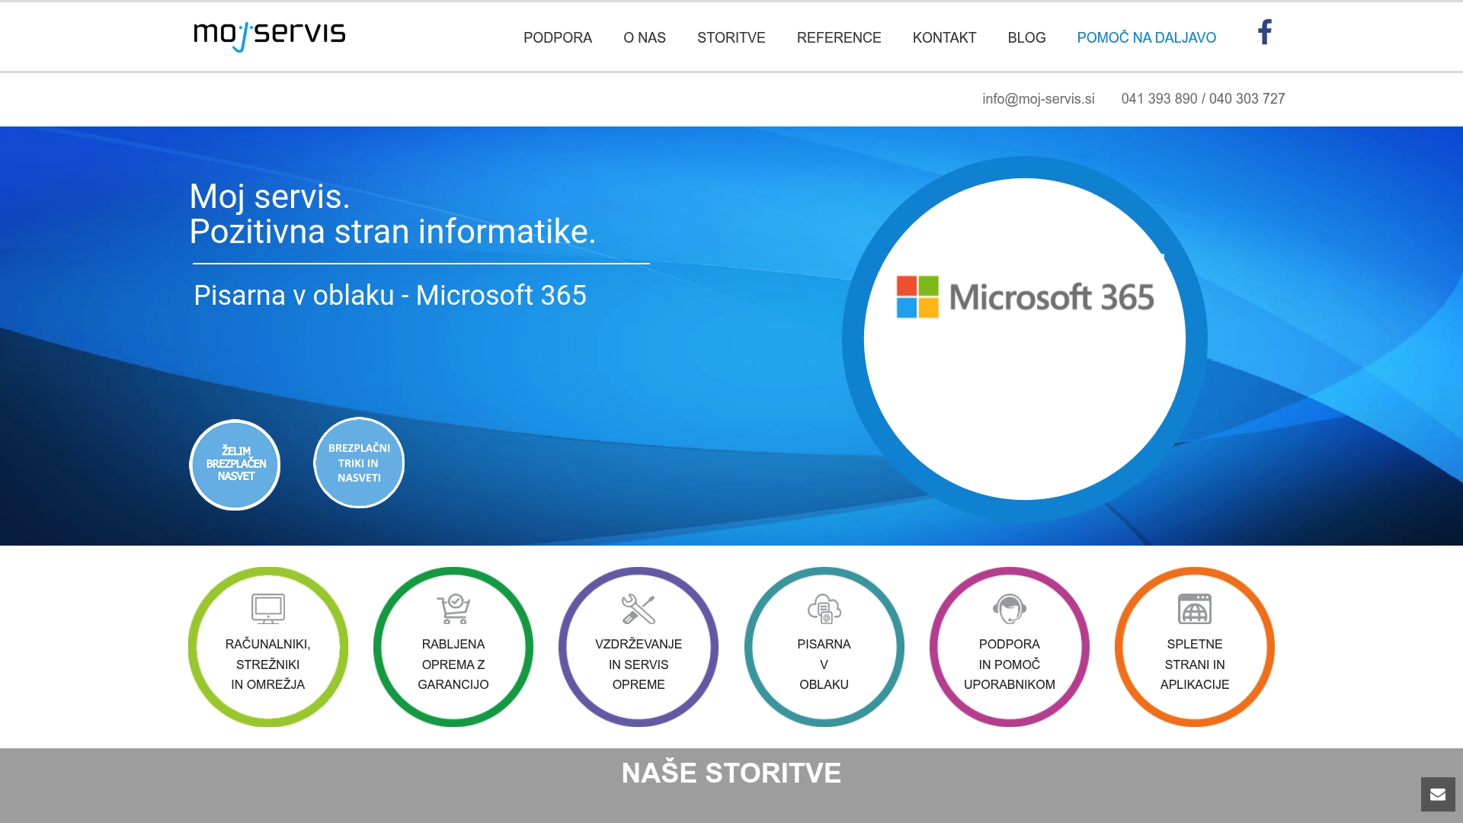Viewport: 1463px width, 823px height.
Task: Open the PODPORA menu item
Action: point(558,37)
